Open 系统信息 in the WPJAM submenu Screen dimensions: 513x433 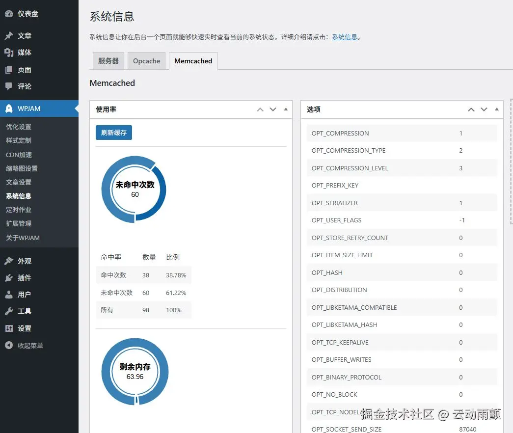coord(19,196)
